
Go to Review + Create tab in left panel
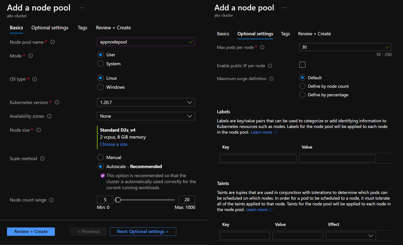114,27
